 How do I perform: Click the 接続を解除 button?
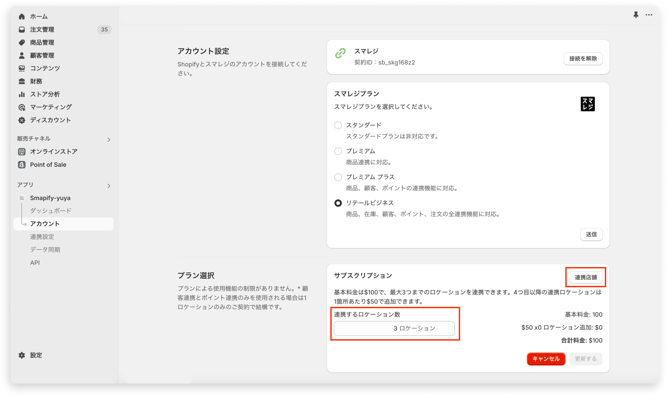583,59
